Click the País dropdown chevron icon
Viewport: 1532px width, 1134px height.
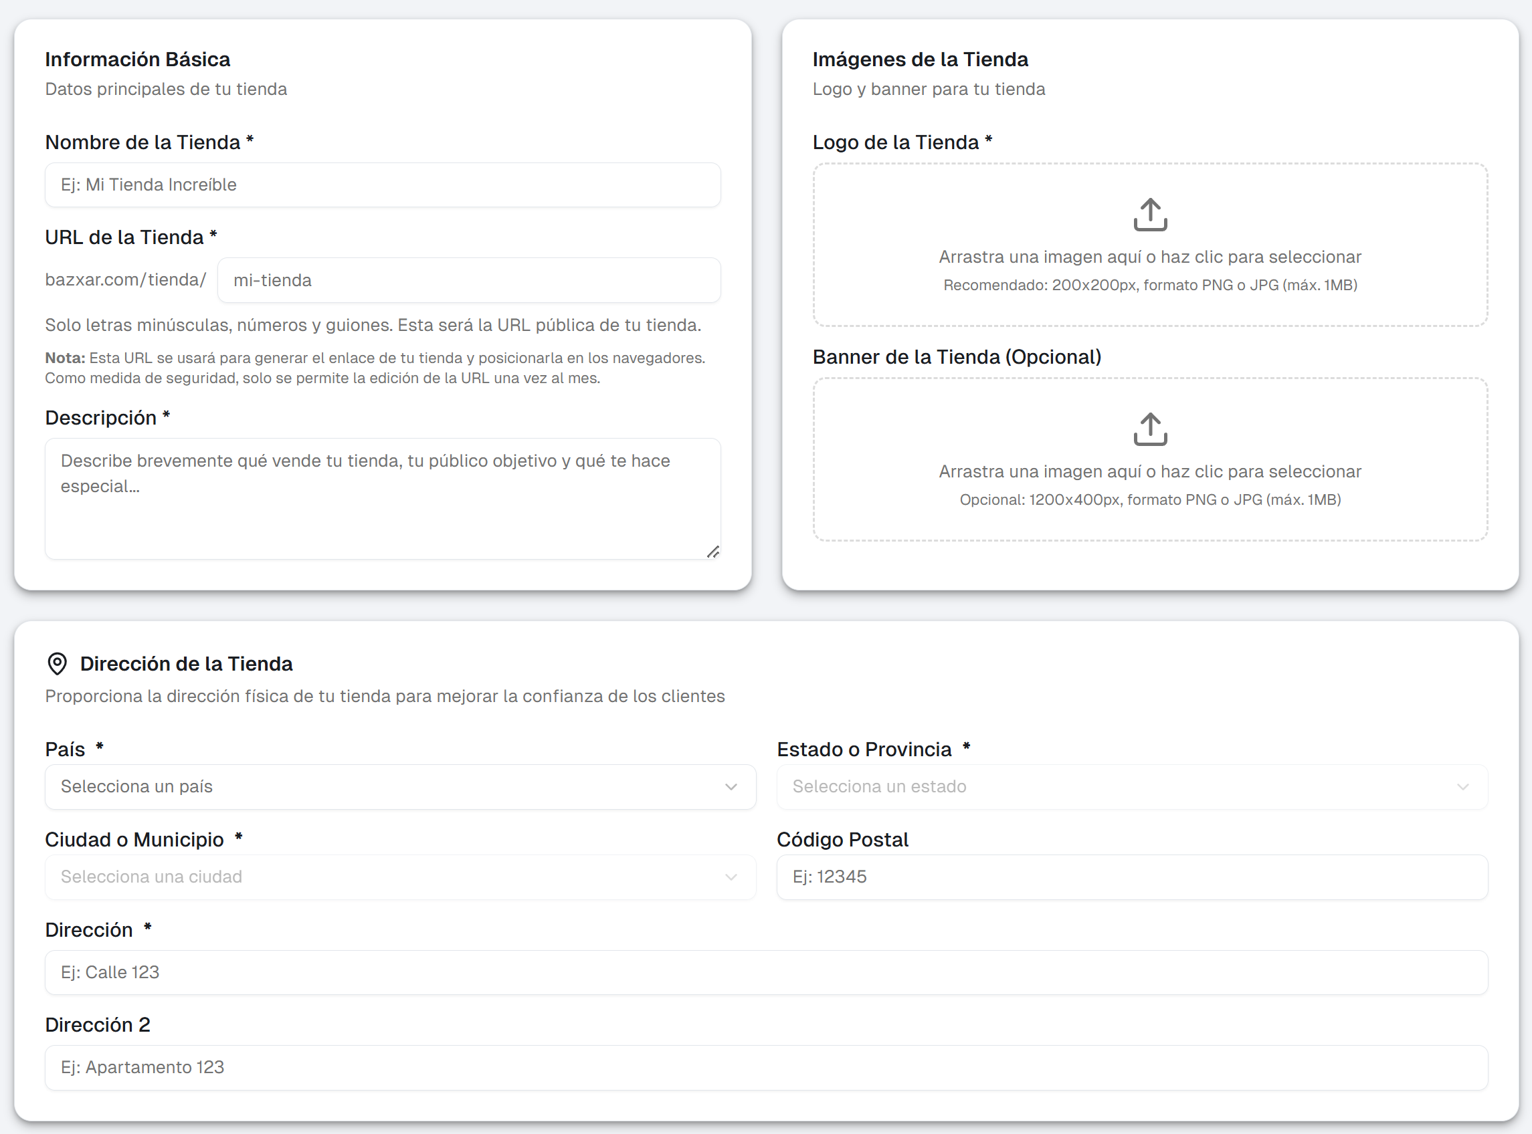click(x=731, y=787)
